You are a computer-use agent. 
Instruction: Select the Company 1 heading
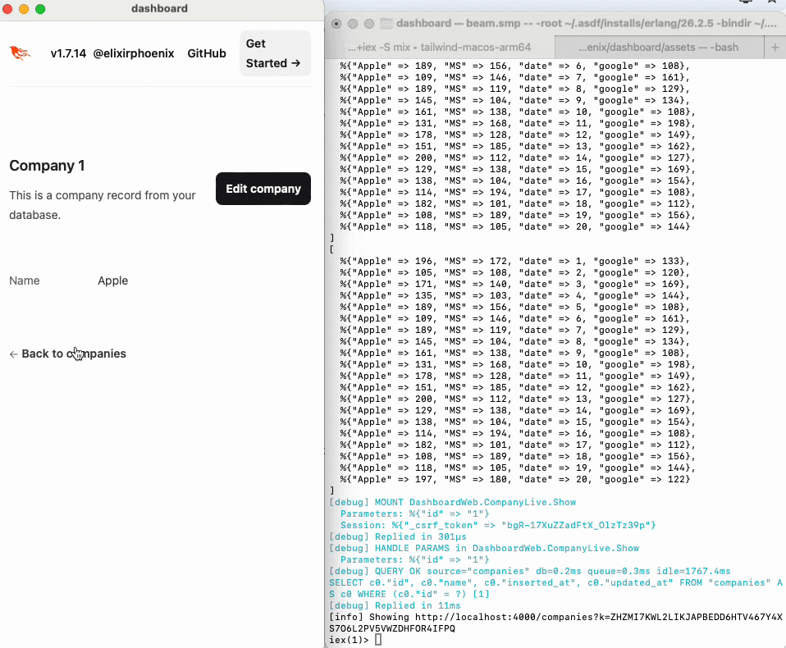click(x=47, y=166)
